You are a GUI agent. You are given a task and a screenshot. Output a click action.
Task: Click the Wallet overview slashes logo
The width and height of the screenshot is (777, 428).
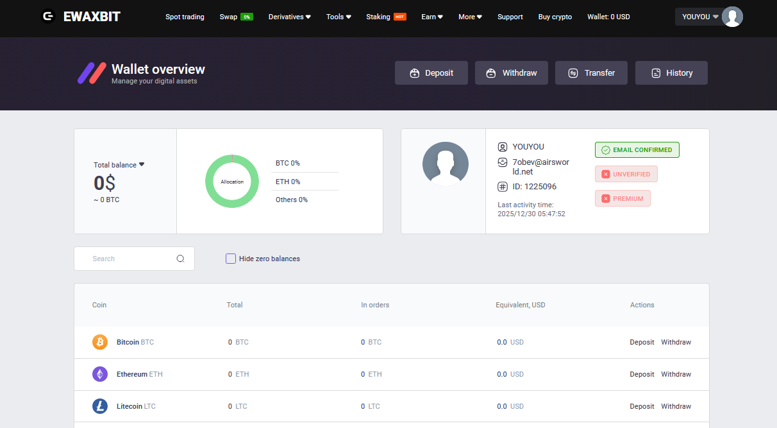coord(92,73)
